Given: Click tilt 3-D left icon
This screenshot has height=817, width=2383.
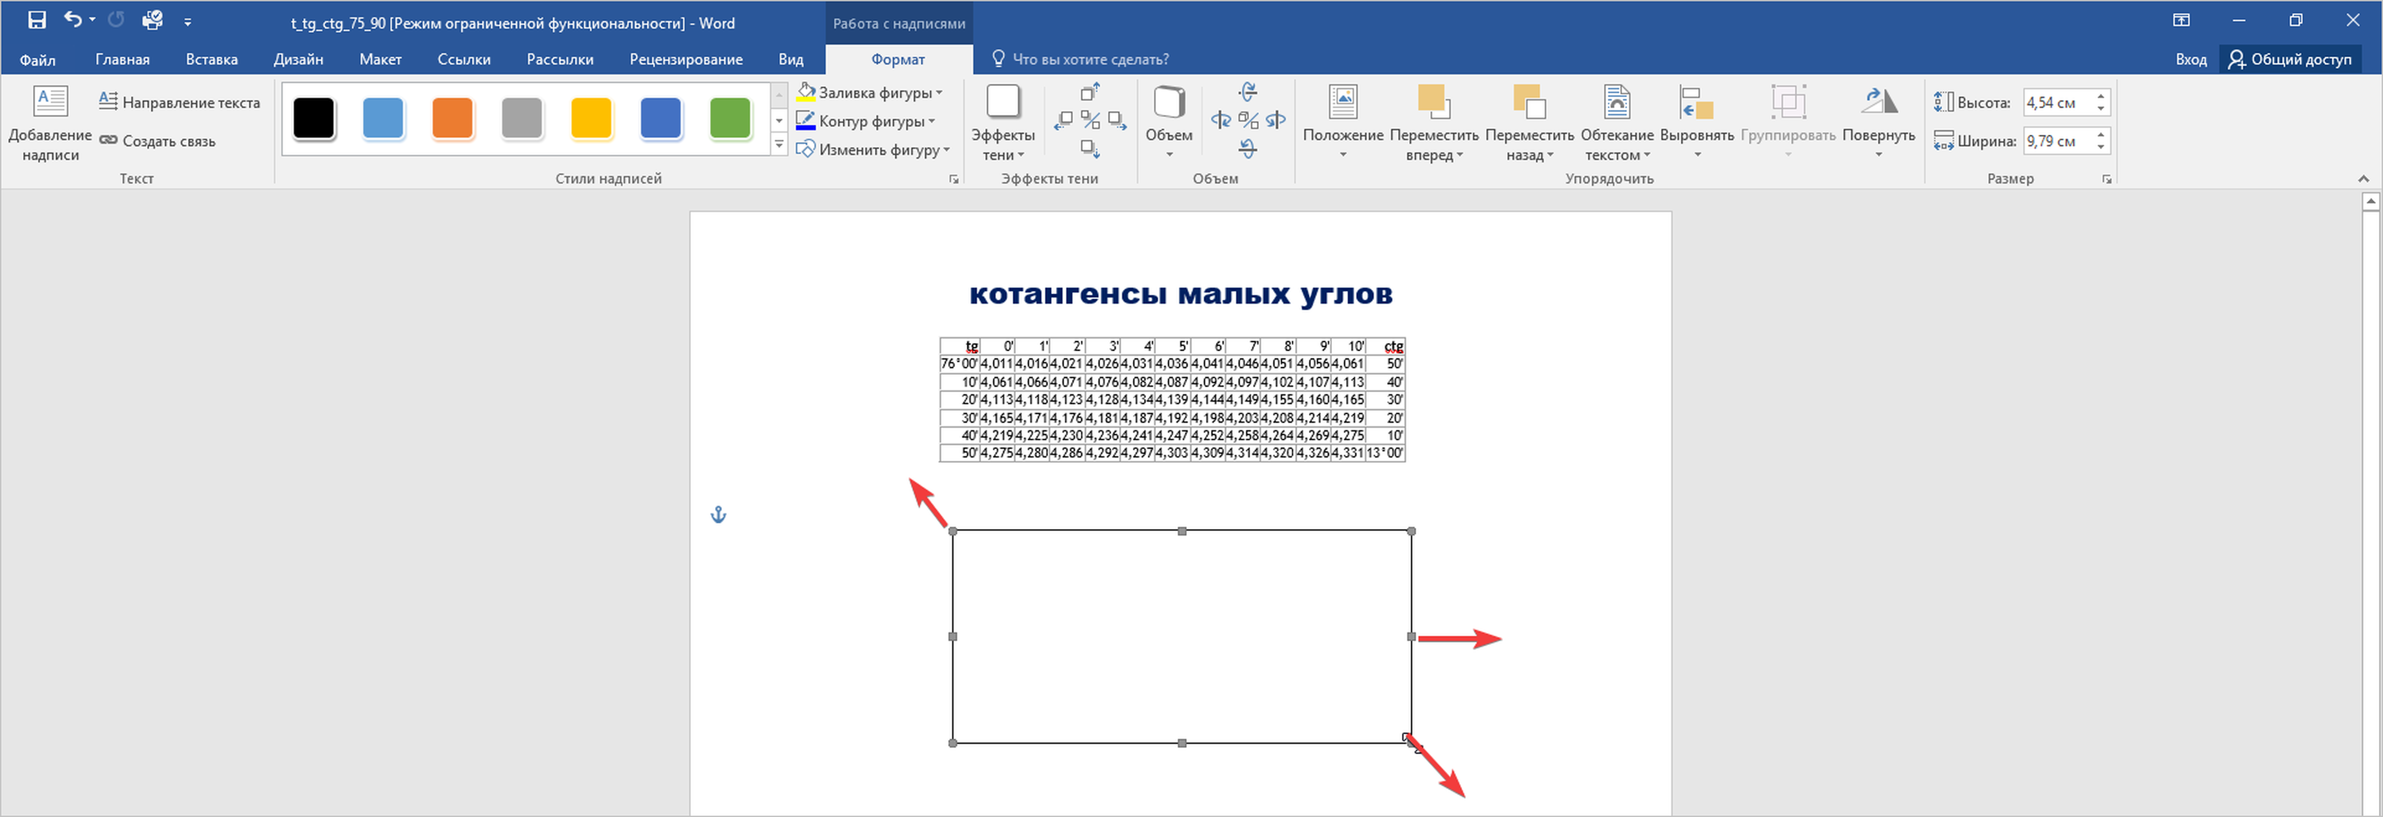Looking at the screenshot, I should (1221, 121).
